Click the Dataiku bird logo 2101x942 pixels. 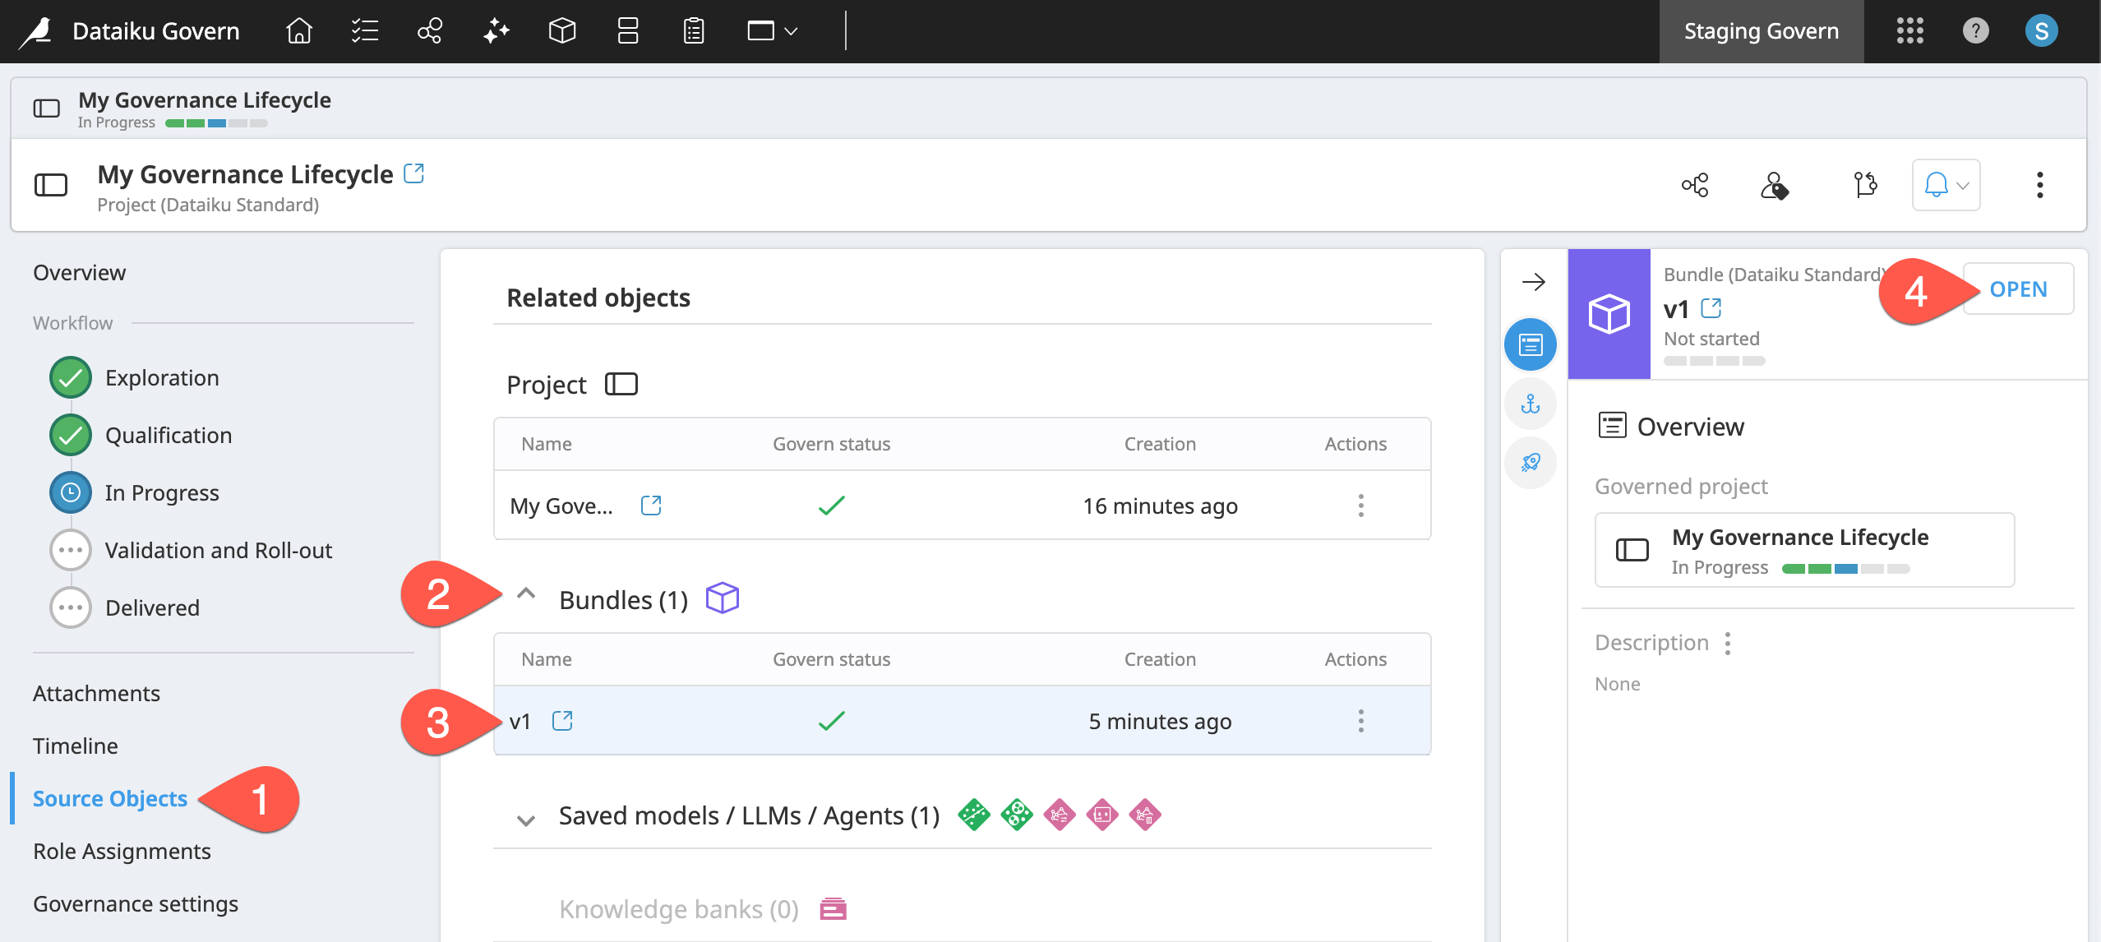(x=36, y=31)
